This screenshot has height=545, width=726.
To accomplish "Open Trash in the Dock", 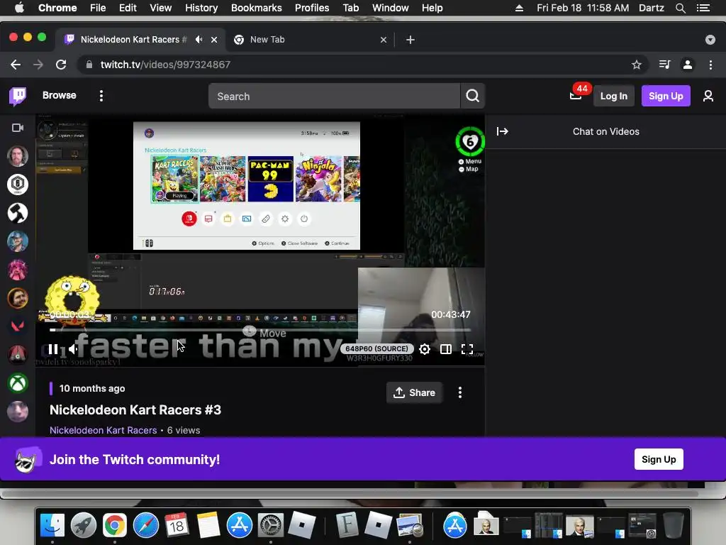I will coord(674,525).
